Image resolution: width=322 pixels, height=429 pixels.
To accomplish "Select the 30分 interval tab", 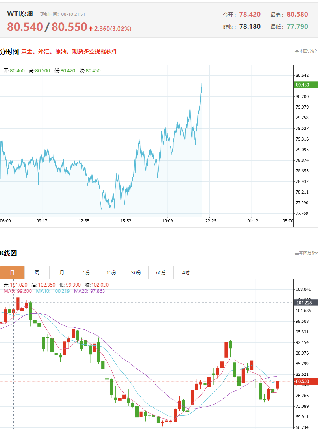I will coord(136,272).
